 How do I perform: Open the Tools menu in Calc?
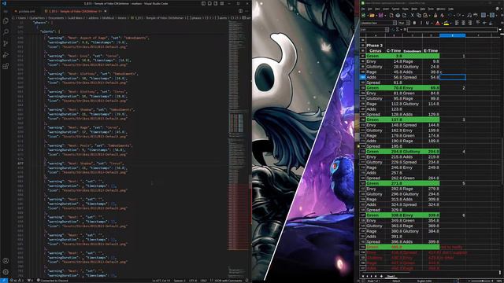(431, 9)
